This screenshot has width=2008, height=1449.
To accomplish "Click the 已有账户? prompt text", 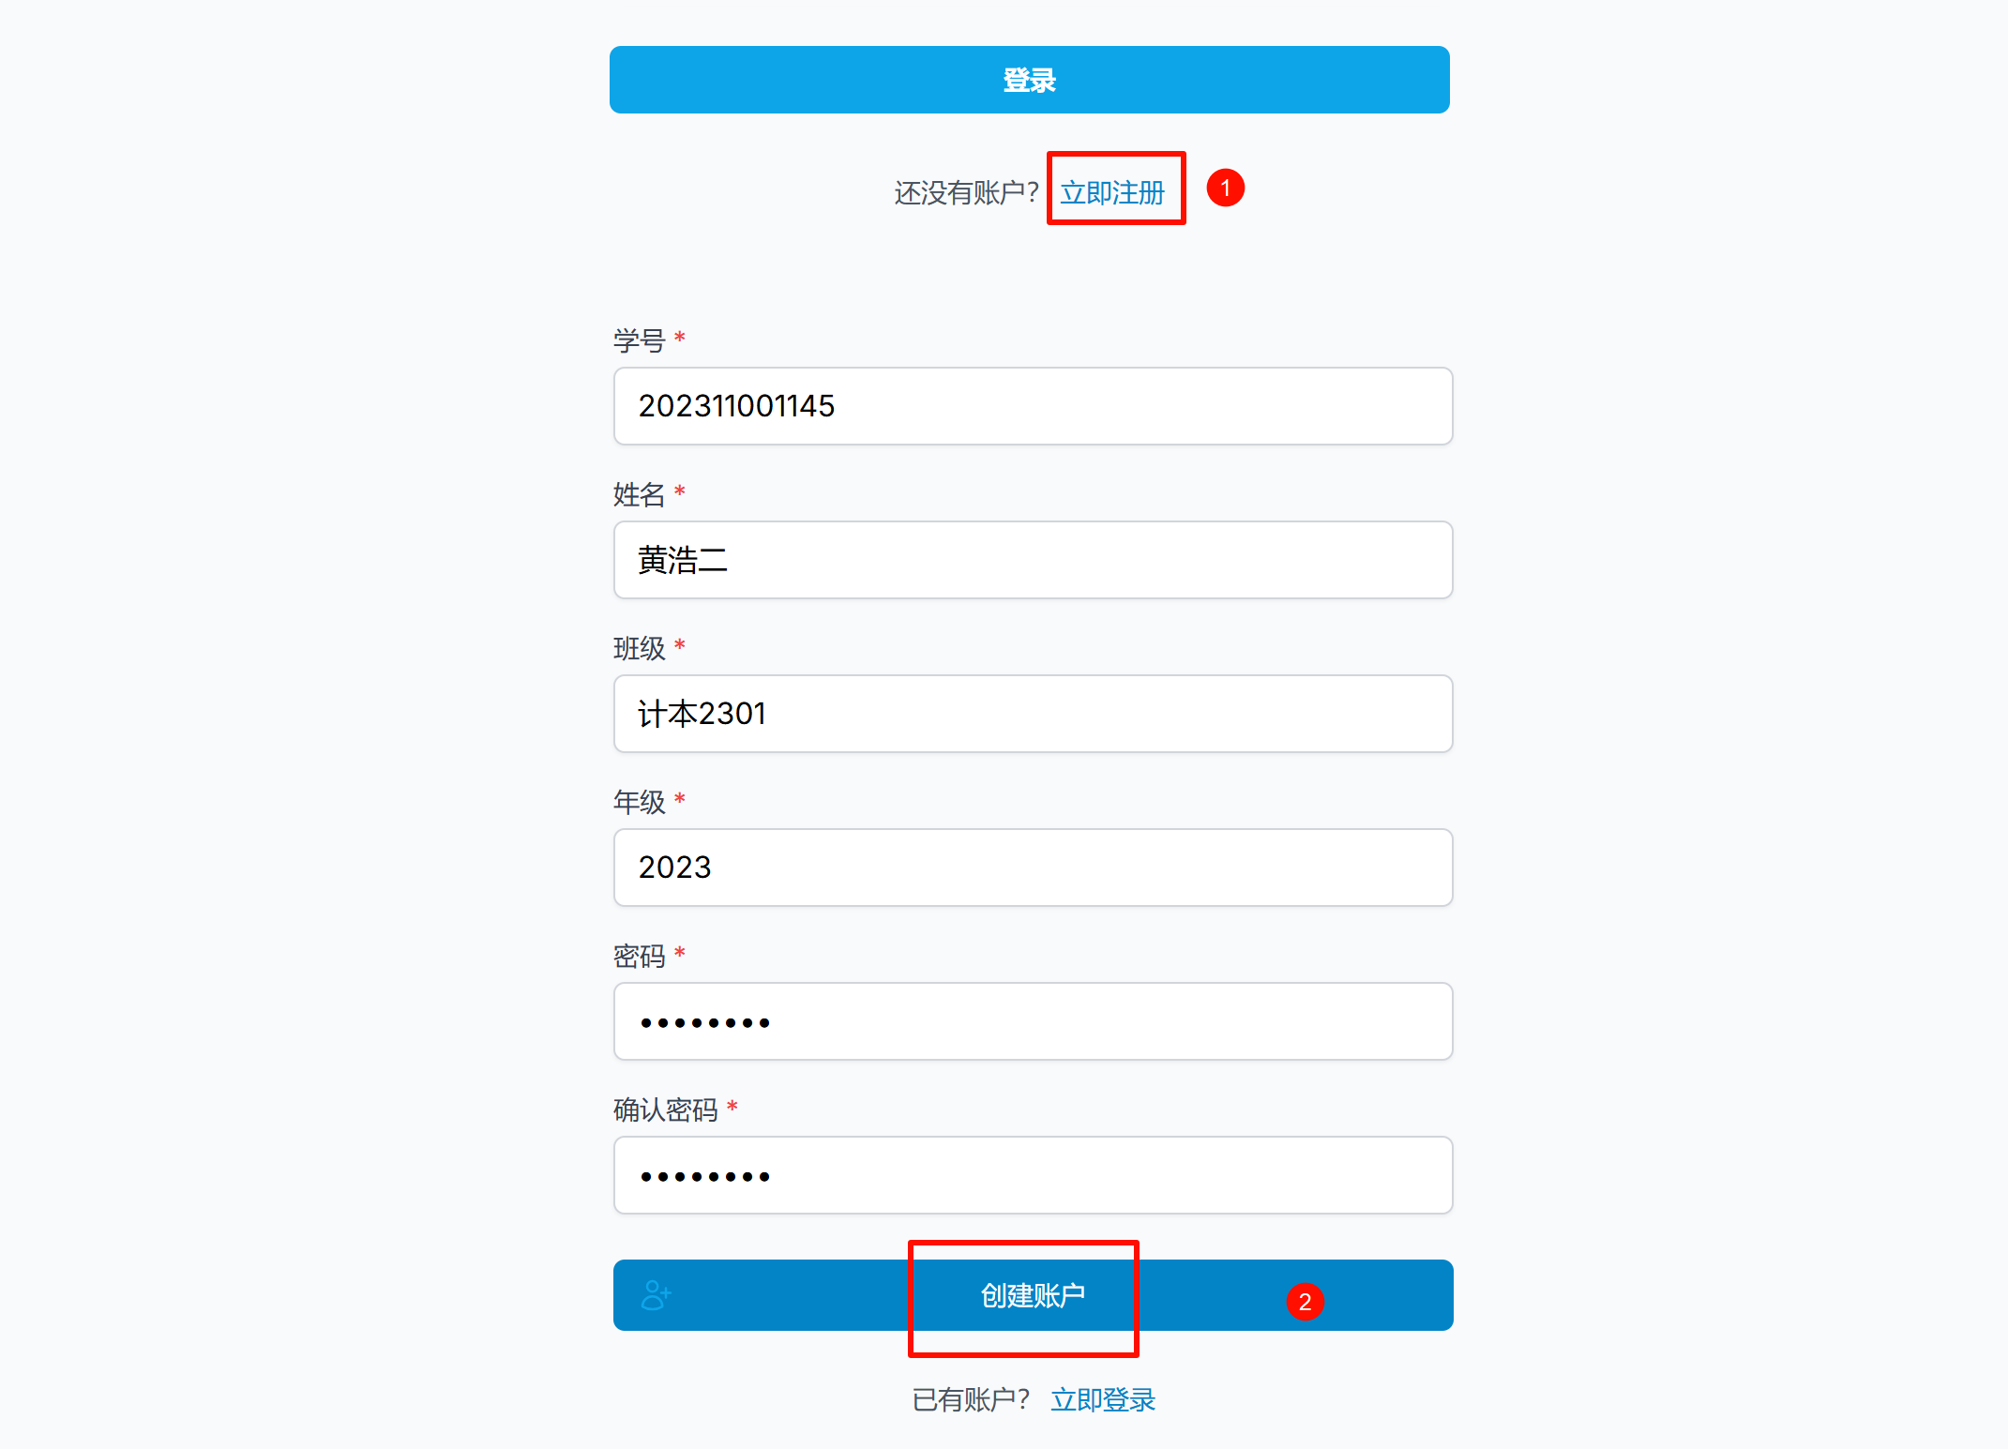I will (x=972, y=1400).
